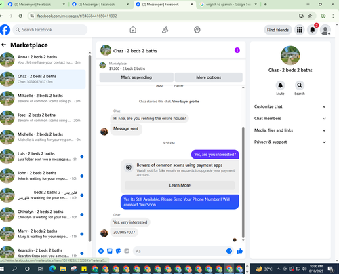Open more actions plus icon in composer
Viewport: 339px width, 274px height.
[101, 251]
